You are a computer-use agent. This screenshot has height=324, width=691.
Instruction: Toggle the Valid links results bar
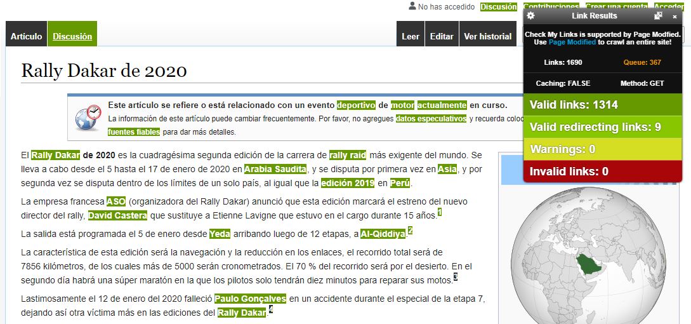click(x=606, y=105)
